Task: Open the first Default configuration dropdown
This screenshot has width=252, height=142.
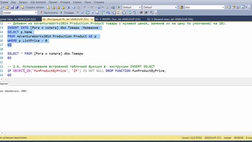Action: point(132,7)
